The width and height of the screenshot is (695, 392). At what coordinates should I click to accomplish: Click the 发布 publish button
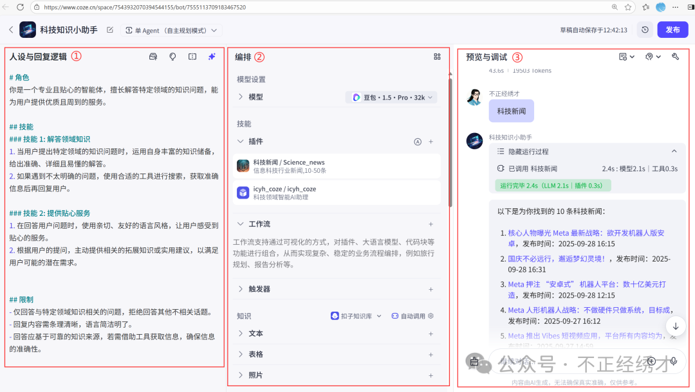[672, 30]
